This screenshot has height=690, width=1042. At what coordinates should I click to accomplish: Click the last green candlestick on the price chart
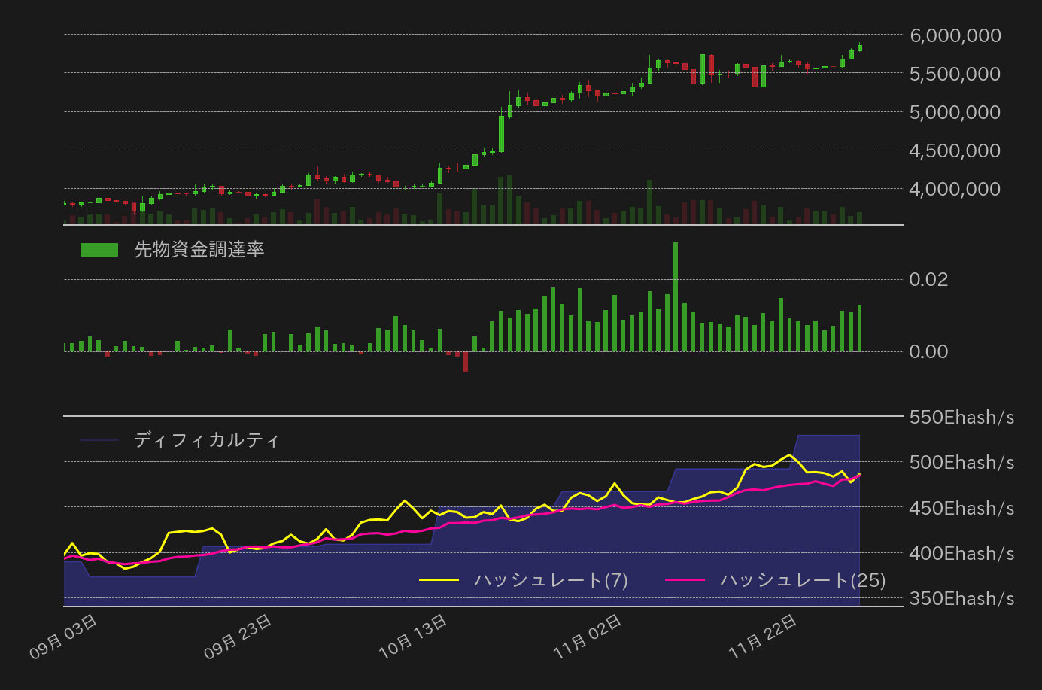point(860,47)
